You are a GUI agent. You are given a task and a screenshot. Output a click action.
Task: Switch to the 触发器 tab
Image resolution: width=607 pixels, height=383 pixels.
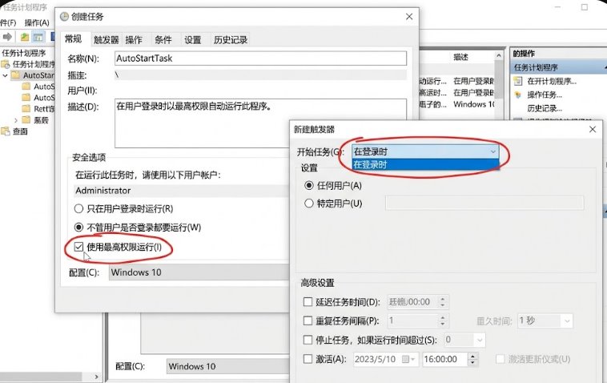coord(107,39)
